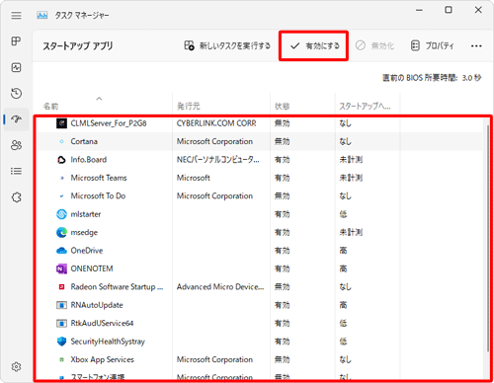The image size is (494, 383).
Task: Sort by 発行元 column header
Action: 189,106
